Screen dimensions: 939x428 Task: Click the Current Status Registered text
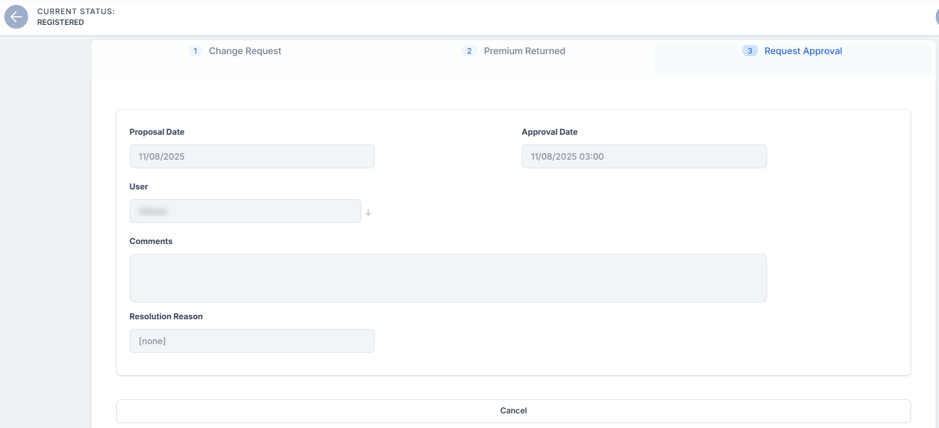click(61, 22)
